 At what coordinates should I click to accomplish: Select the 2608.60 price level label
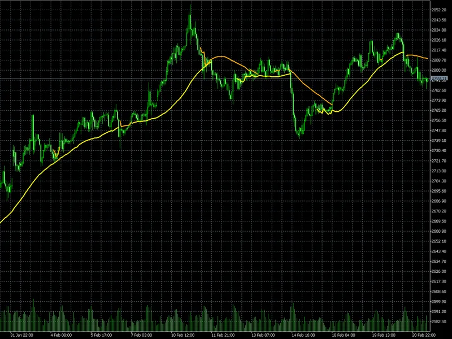pos(439,292)
